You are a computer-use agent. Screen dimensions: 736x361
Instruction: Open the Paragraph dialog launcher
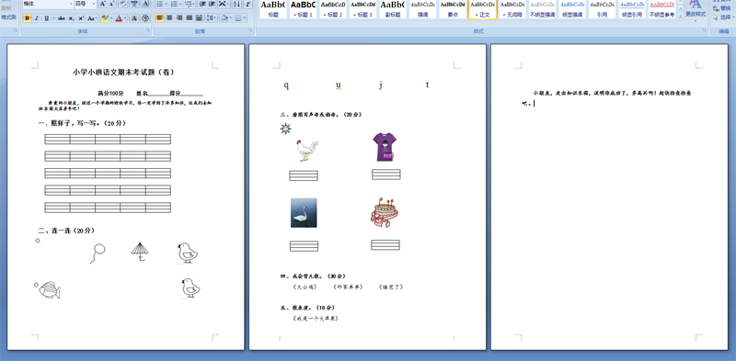click(250, 30)
